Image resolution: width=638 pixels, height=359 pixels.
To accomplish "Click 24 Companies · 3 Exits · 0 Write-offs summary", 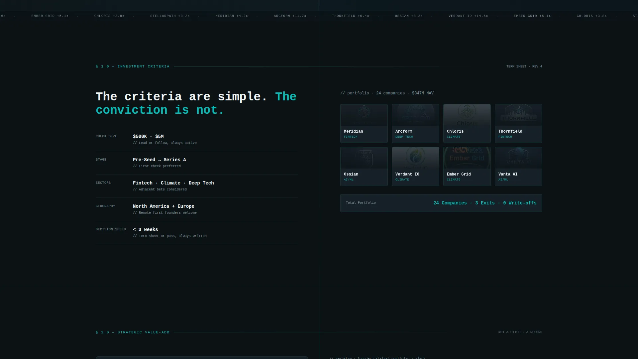I will pos(485,203).
